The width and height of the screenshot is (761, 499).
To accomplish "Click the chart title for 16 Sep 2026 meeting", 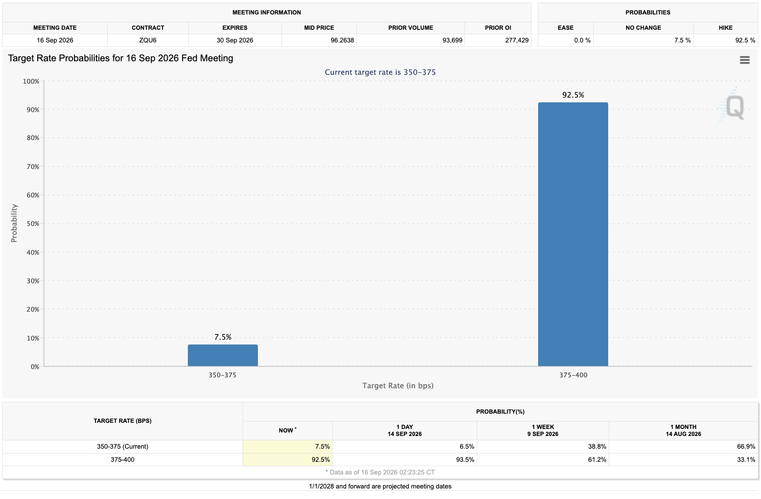I will pos(120,58).
